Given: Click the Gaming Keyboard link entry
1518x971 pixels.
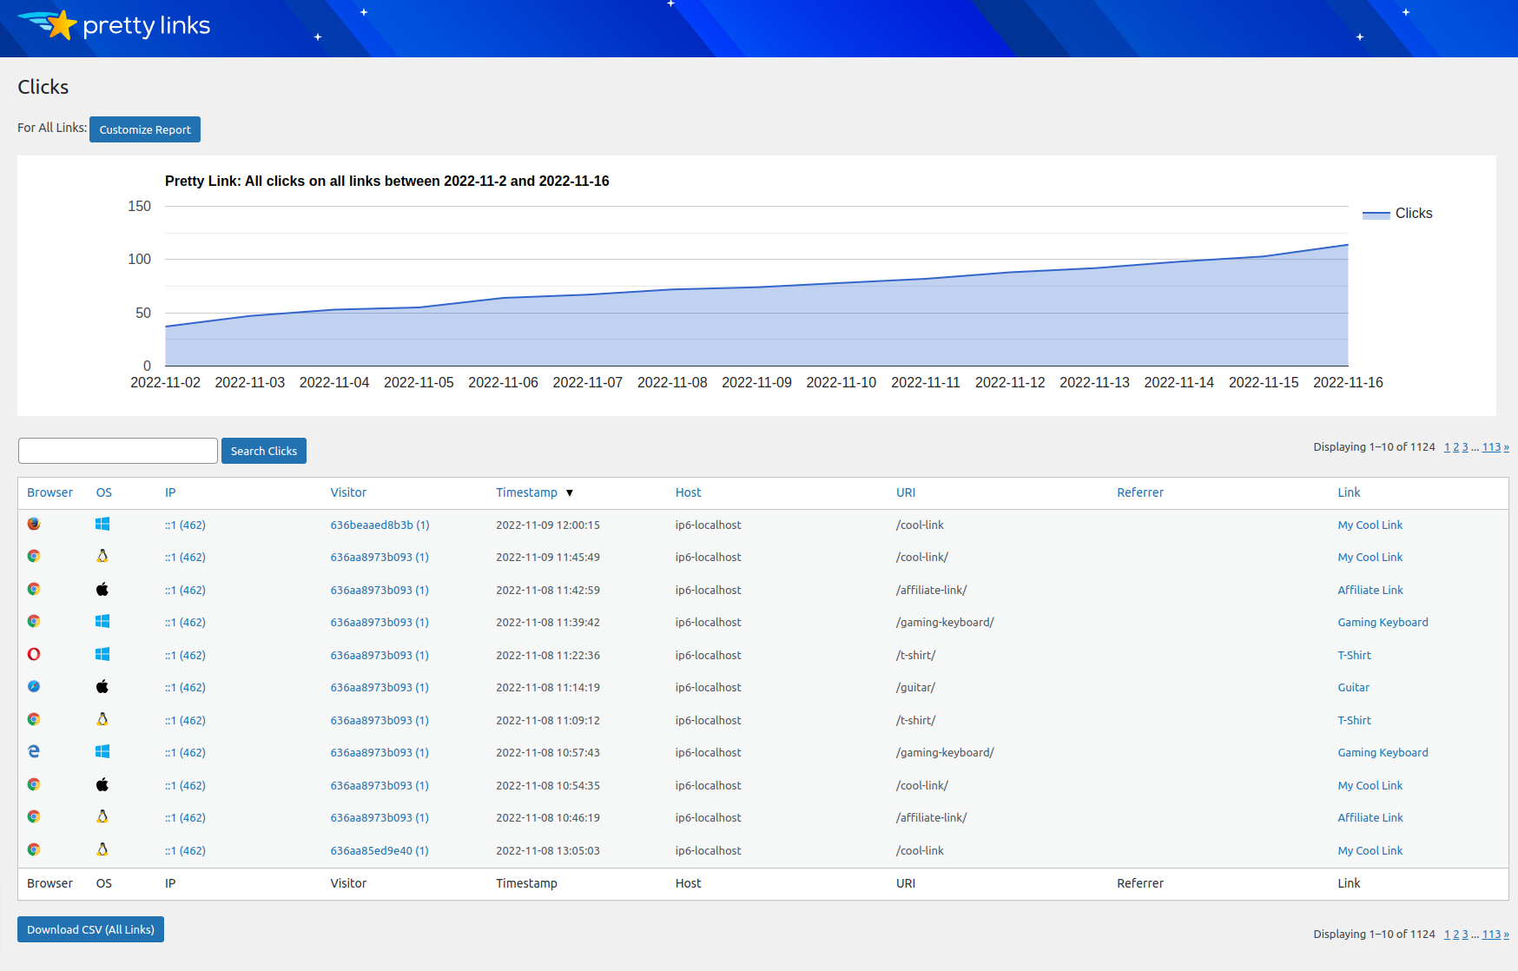Looking at the screenshot, I should (x=1383, y=622).
